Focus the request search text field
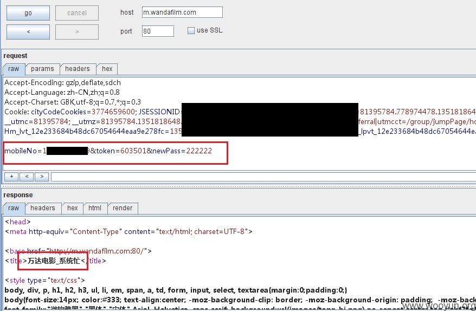 point(263,177)
